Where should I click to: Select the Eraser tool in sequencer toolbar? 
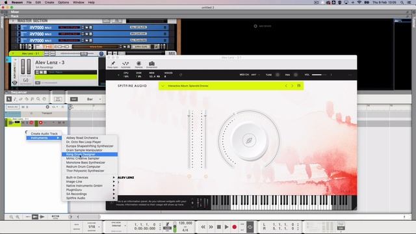point(21,99)
